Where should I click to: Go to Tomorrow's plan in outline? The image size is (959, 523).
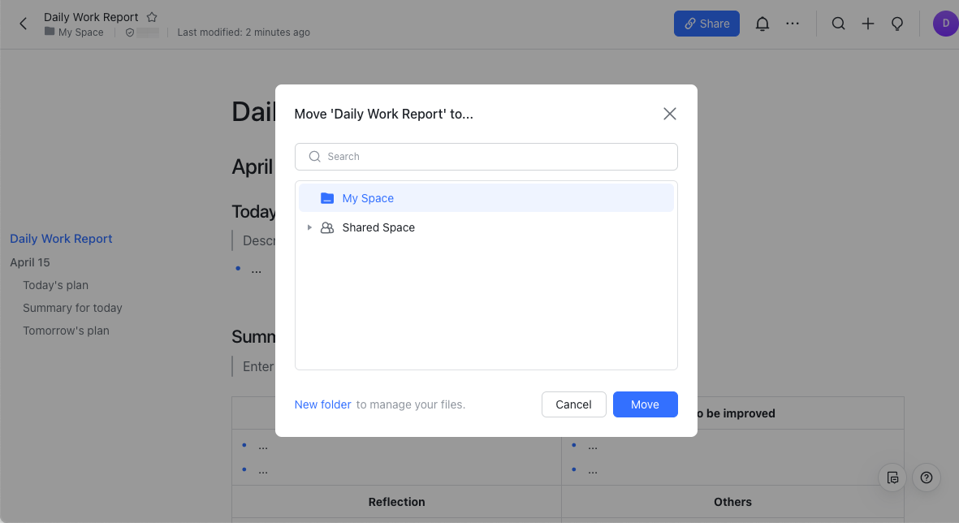(x=66, y=331)
